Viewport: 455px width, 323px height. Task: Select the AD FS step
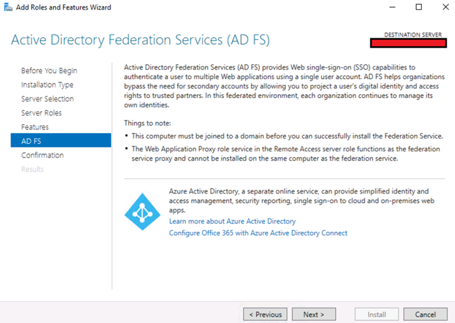point(61,140)
